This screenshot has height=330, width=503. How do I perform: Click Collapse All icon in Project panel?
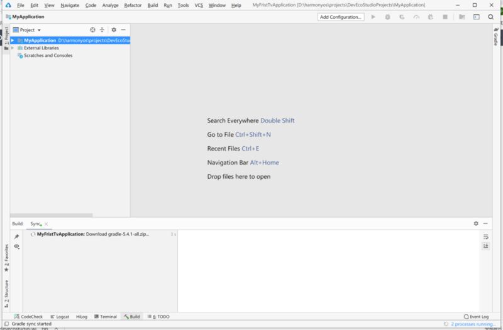click(x=102, y=29)
